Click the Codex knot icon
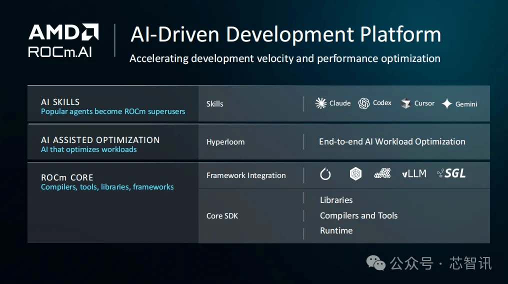 point(364,103)
